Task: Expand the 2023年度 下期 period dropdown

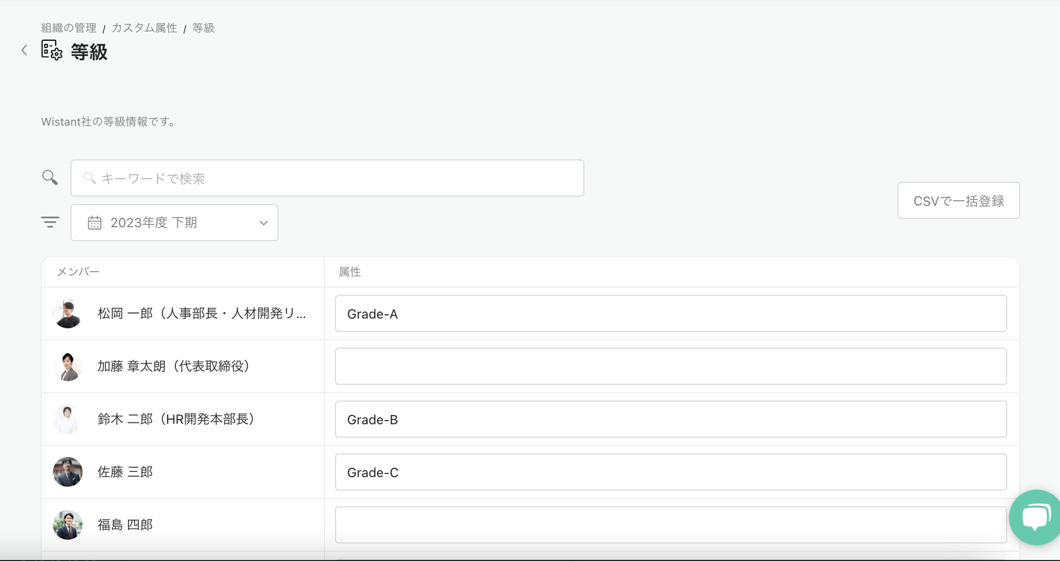Action: tap(174, 223)
